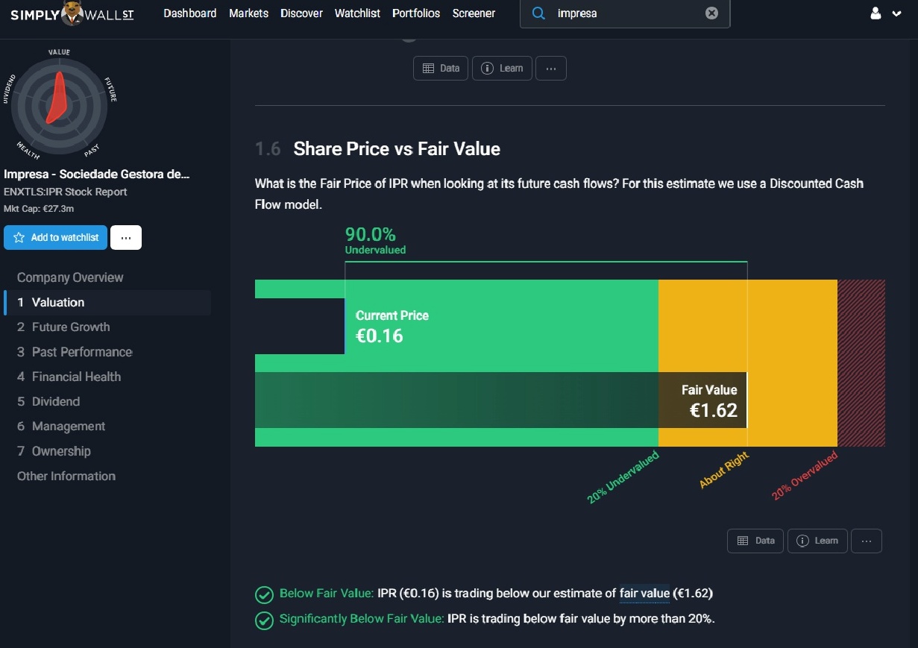Viewport: 918px width, 648px height.
Task: Jump to Future Growth section
Action: 71,327
